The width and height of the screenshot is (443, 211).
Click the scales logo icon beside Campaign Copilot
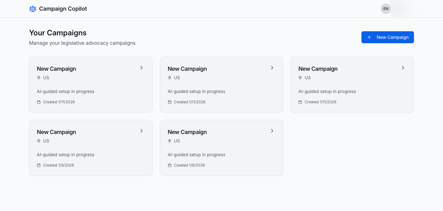click(33, 9)
